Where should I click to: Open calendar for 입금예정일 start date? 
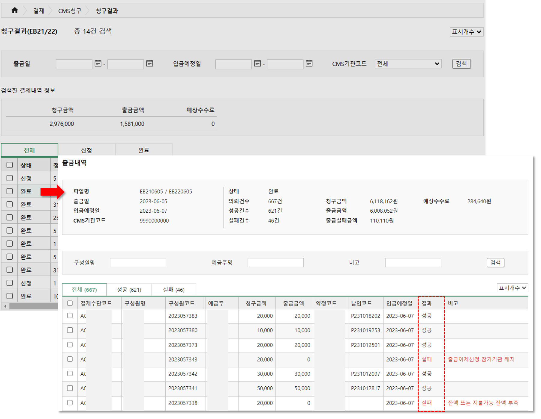tap(257, 63)
